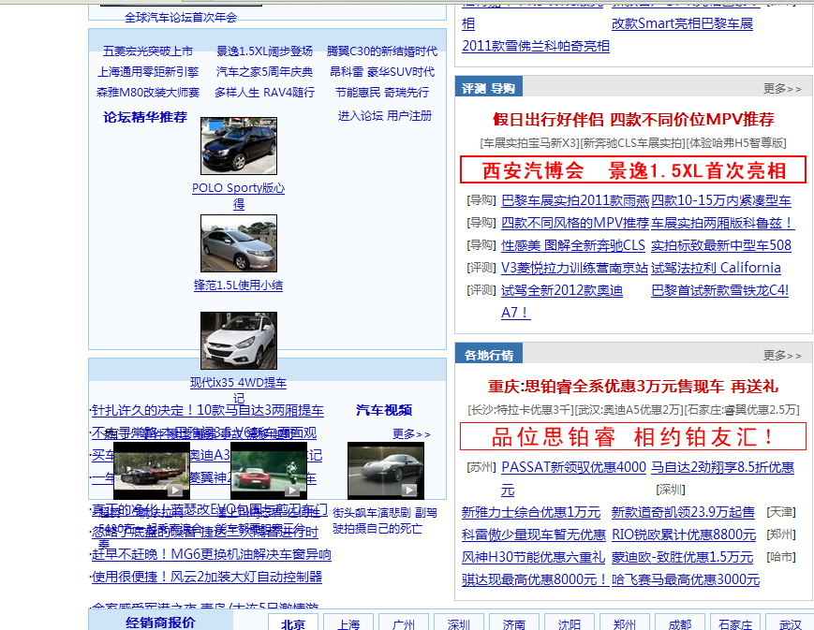Click the PASSAT新领驭优惠4000元 link
This screenshot has width=814, height=630.
[x=573, y=467]
